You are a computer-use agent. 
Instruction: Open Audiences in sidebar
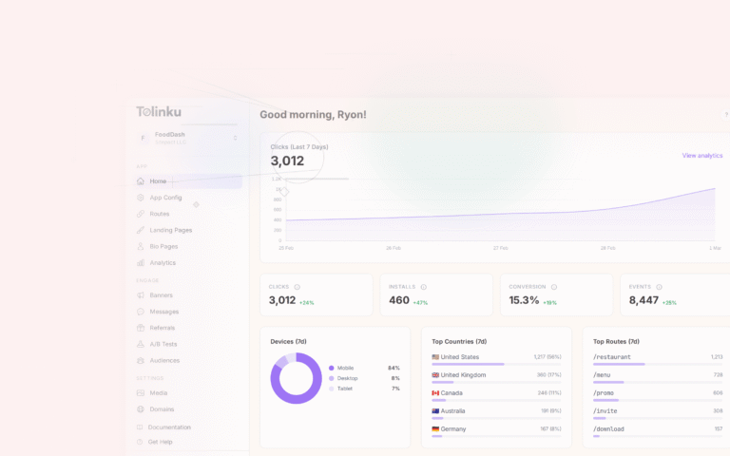coord(188,360)
